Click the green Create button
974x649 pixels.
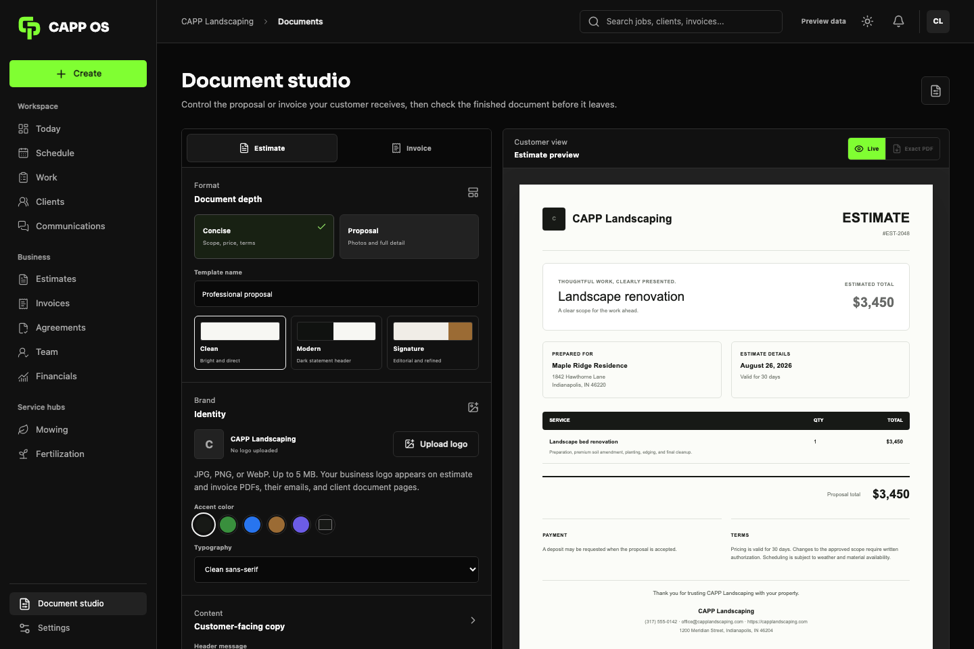pyautogui.click(x=78, y=74)
